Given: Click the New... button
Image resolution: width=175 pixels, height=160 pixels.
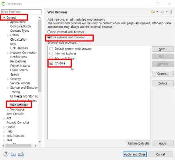Looking at the screenshot, I should coord(163,49).
